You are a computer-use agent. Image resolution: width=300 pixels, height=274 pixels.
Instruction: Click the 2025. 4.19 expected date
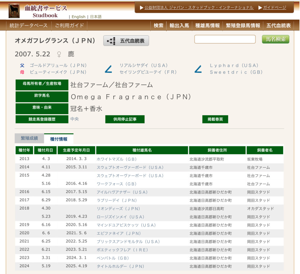pyautogui.click(x=76, y=266)
